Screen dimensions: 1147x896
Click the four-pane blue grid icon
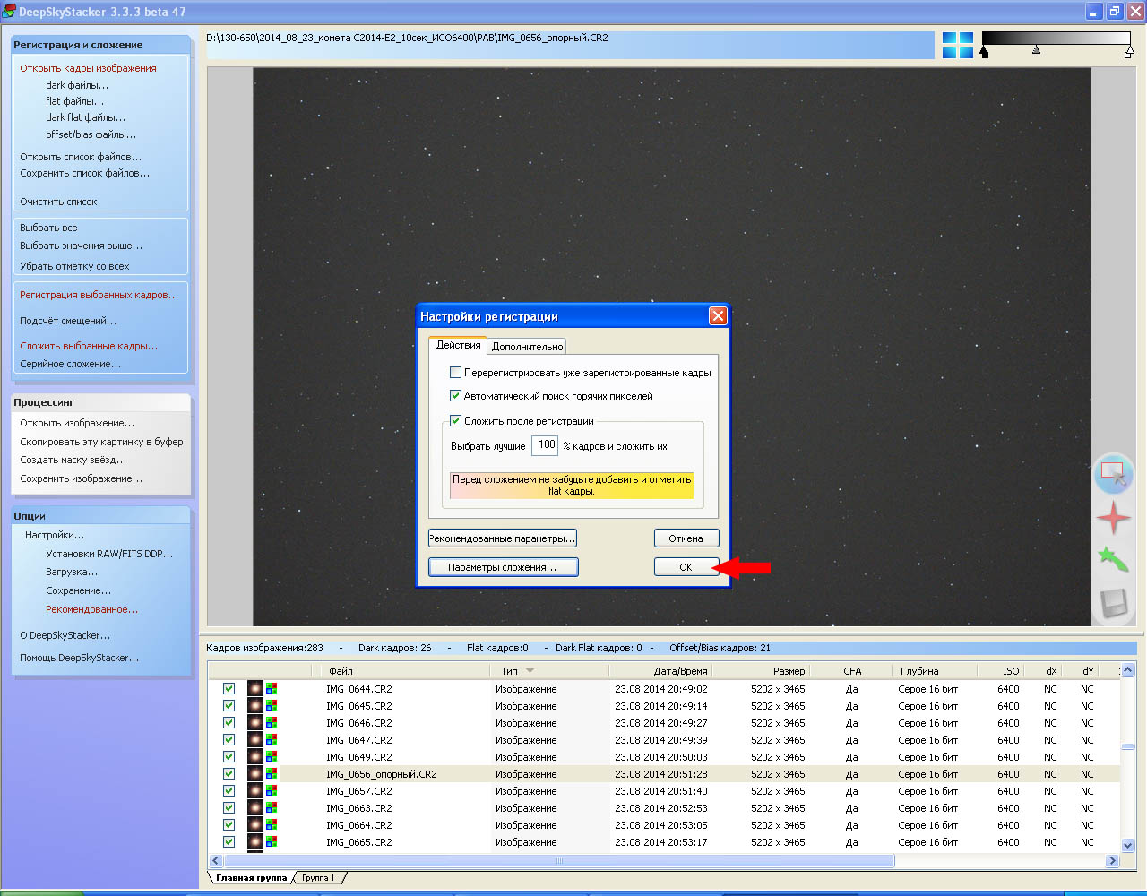point(957,46)
